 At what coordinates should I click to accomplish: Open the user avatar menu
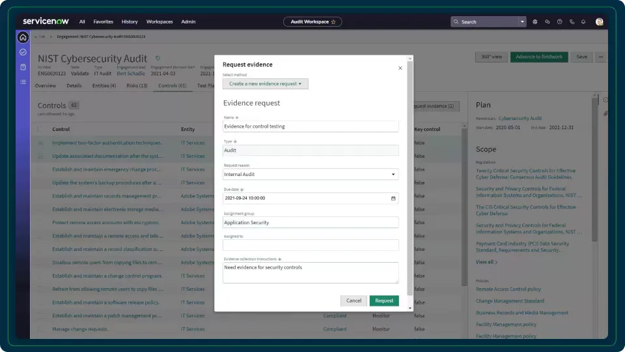(x=599, y=22)
